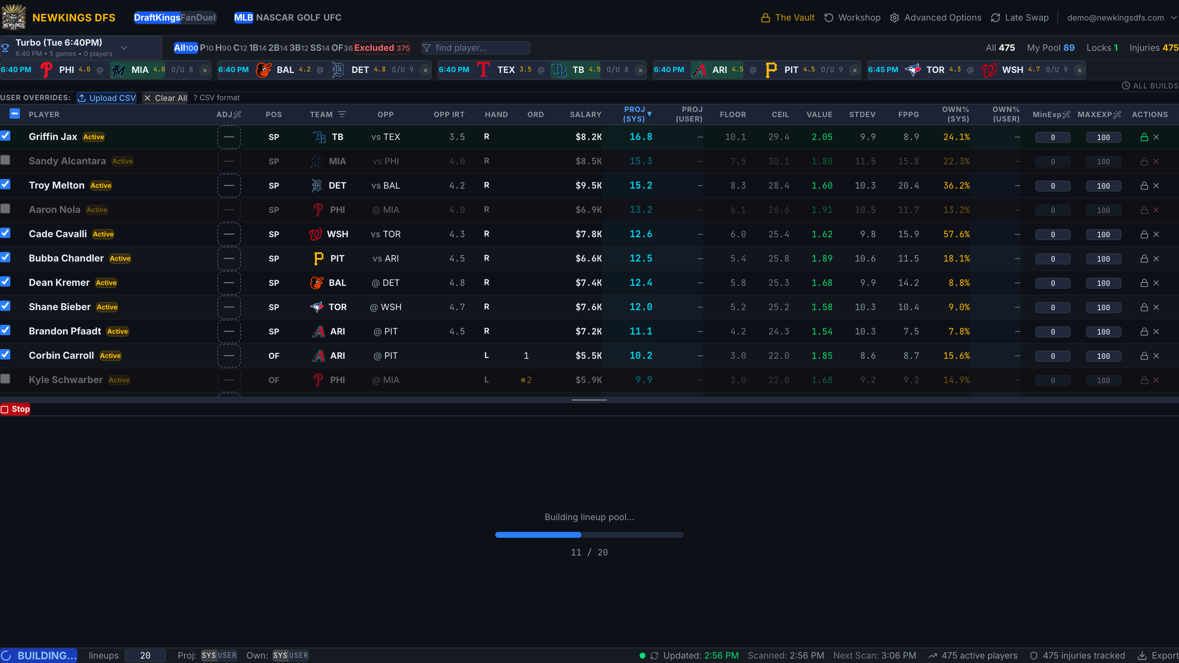Image resolution: width=1179 pixels, height=663 pixels.
Task: Click the Upload CSV button
Action: (106, 98)
